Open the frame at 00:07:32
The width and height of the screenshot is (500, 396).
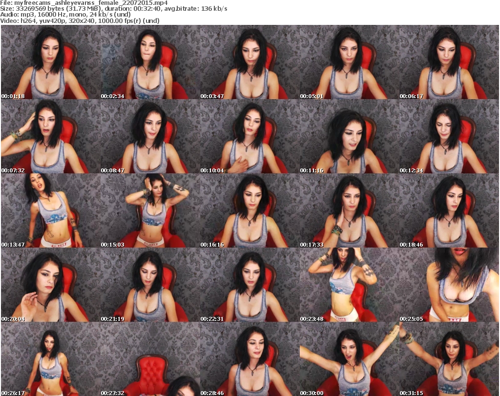coord(51,136)
